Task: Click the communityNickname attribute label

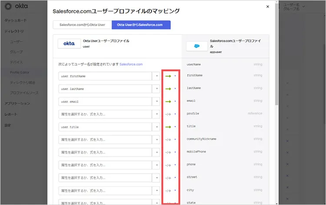Action: pos(201,139)
